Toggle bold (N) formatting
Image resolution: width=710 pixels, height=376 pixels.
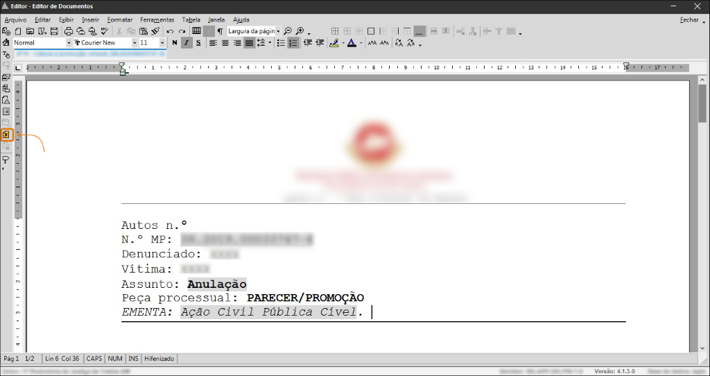[175, 43]
